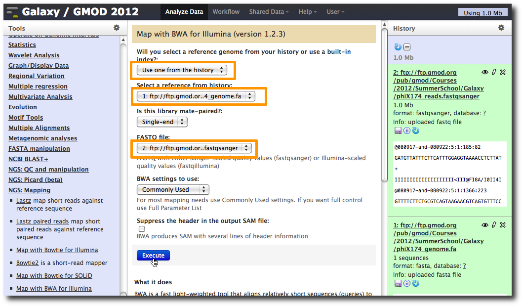Viewport: 523px width, 307px height.
Task: Open the User menu
Action: tap(335, 12)
